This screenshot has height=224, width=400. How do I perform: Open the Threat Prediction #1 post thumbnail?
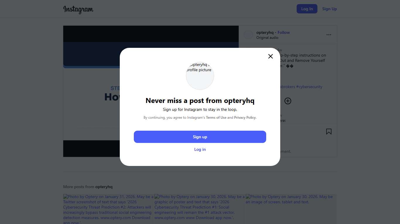point(199,209)
